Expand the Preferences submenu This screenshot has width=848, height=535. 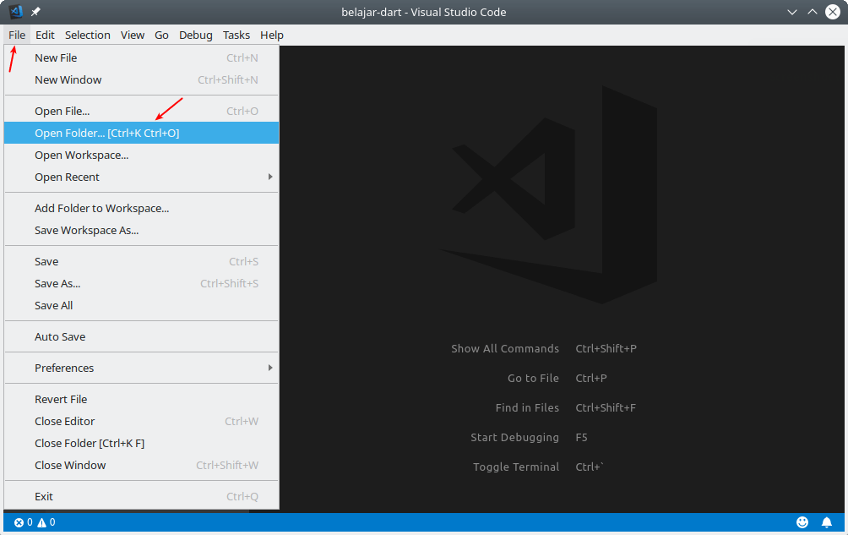click(x=141, y=368)
